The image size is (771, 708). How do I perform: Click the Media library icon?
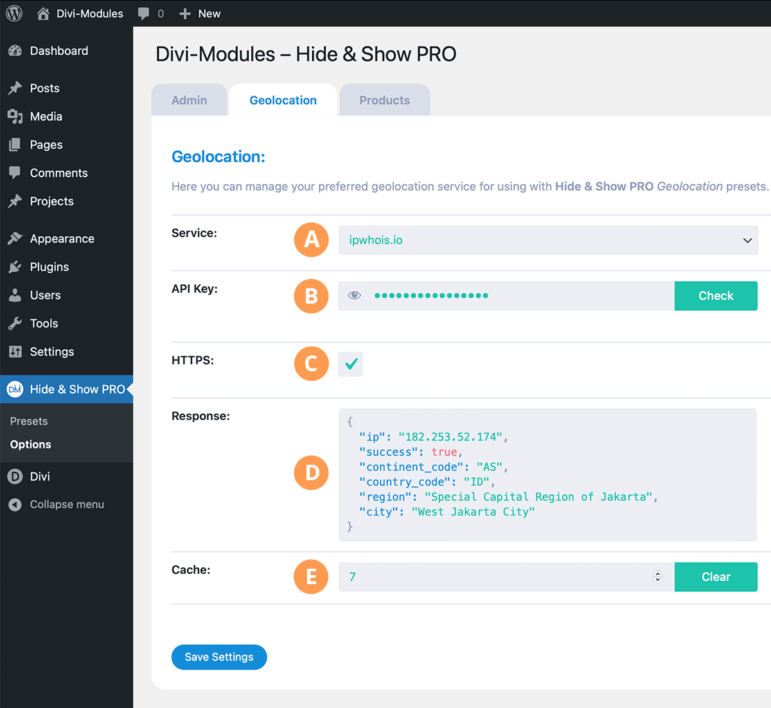15,116
